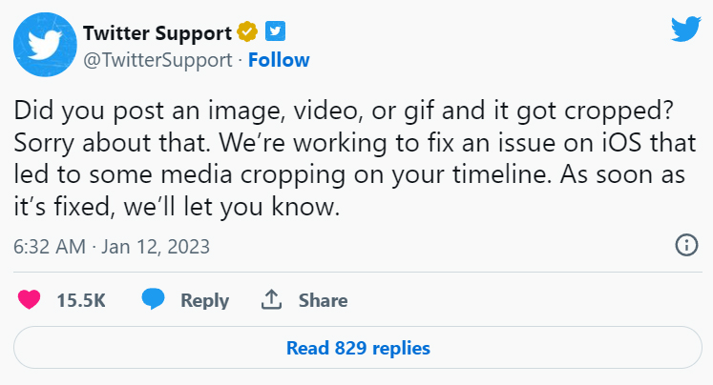Image resolution: width=713 pixels, height=385 pixels.
Task: Open Read 829 replies button
Action: click(x=357, y=348)
